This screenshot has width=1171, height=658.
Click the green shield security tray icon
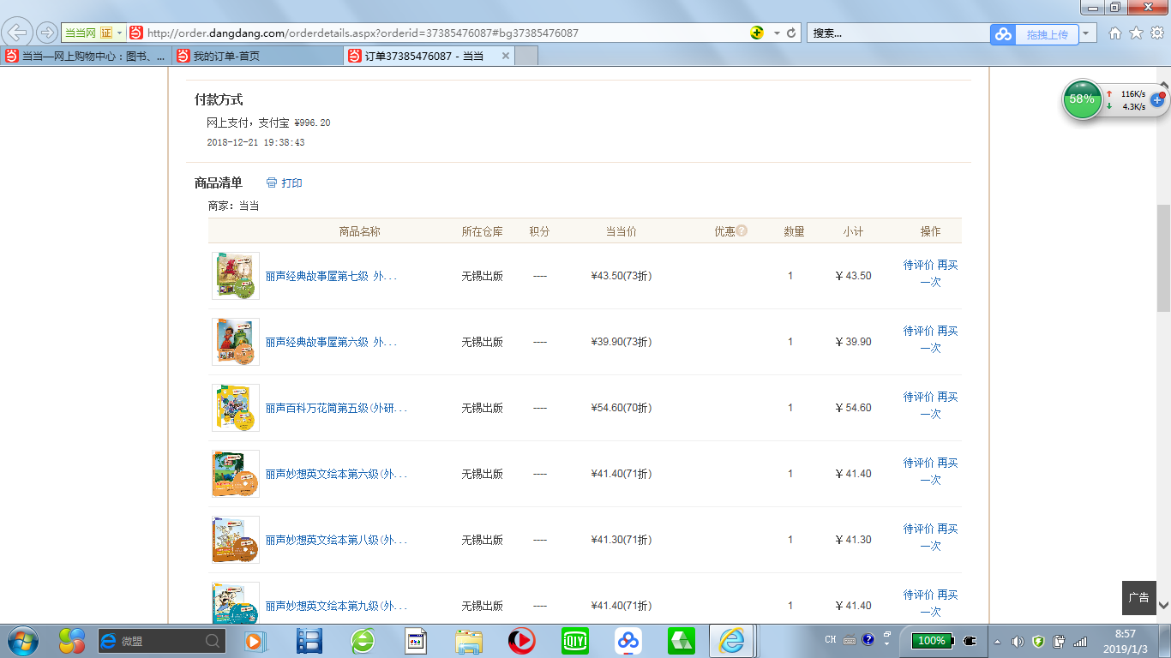[x=1038, y=641]
